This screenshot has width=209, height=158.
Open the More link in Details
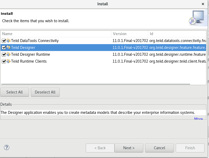[x=198, y=118]
